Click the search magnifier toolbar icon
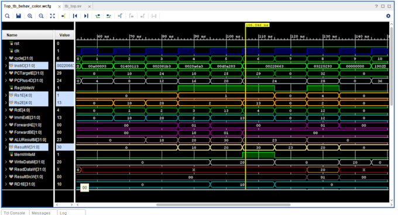Image resolution: width=398 pixels, height=215 pixels. click(8, 16)
